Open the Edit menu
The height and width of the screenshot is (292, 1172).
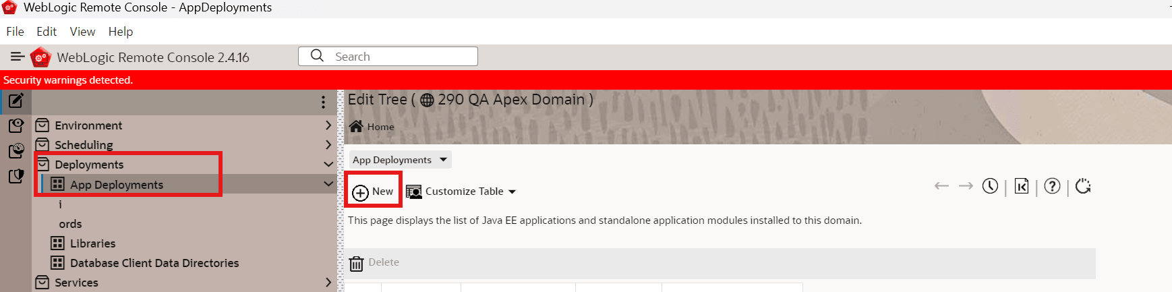(x=47, y=32)
